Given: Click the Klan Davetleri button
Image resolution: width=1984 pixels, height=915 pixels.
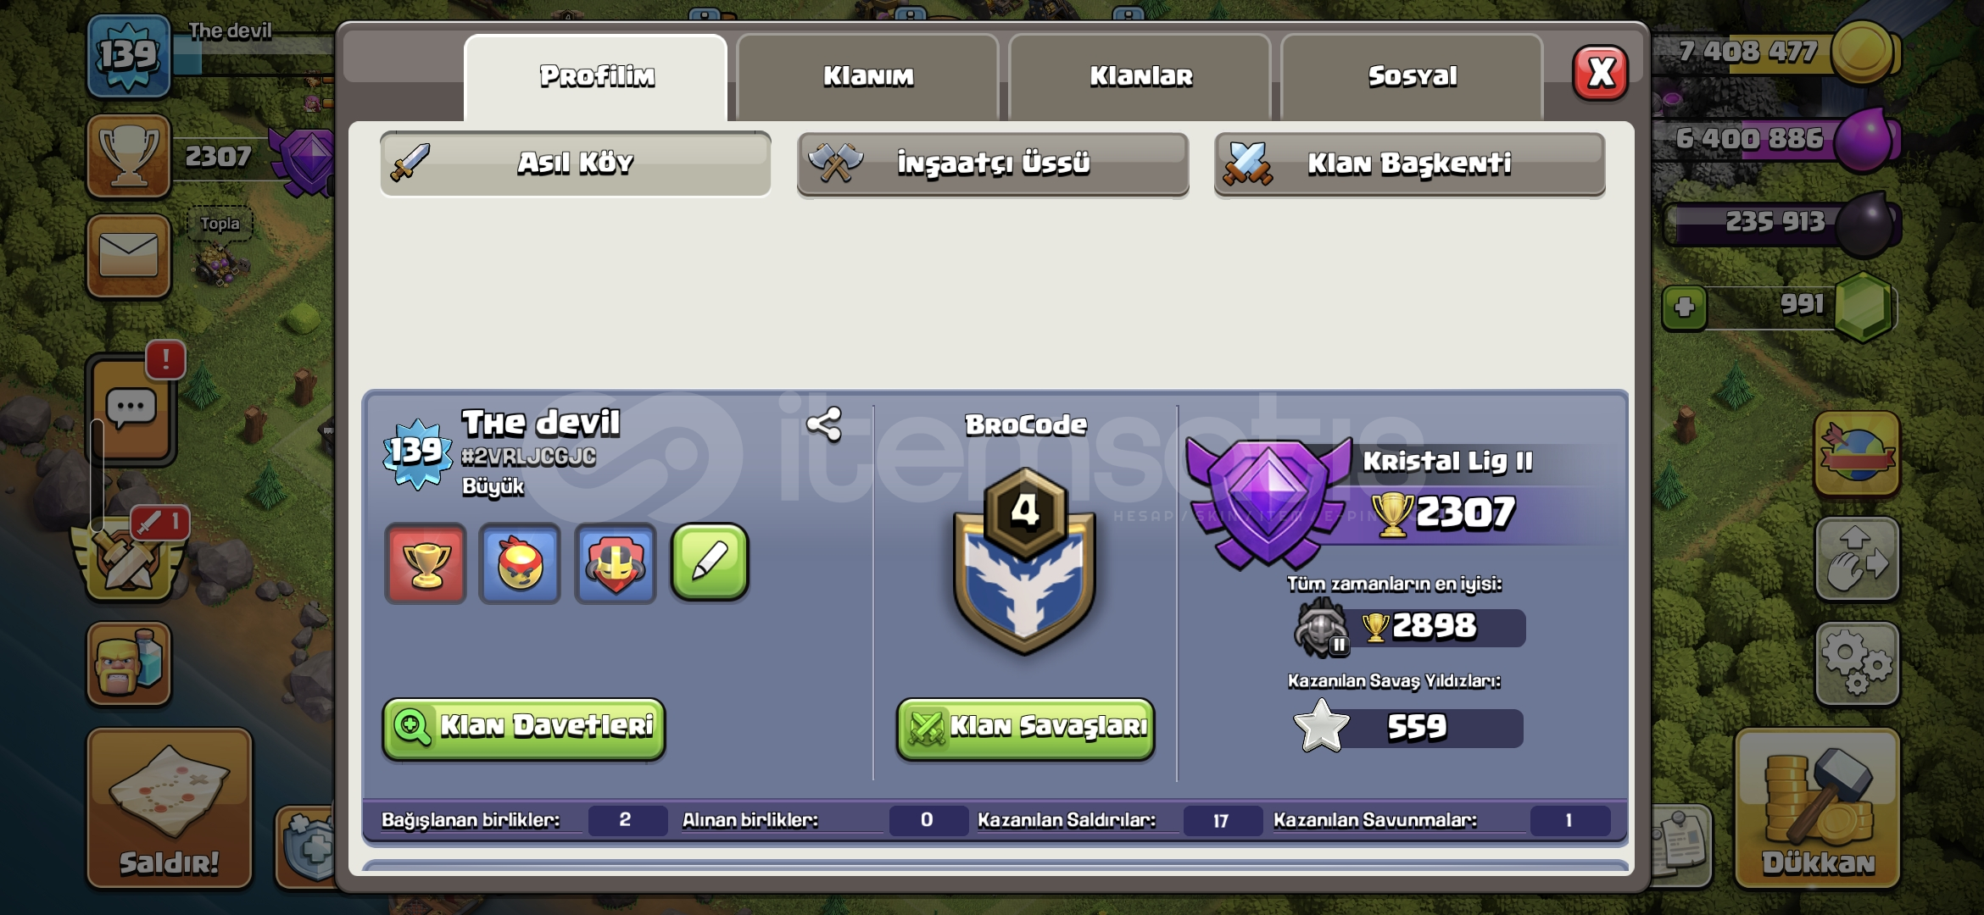Looking at the screenshot, I should tap(524, 728).
